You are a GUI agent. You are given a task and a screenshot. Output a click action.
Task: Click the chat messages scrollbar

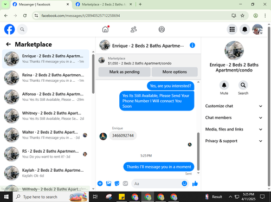(x=198, y=151)
